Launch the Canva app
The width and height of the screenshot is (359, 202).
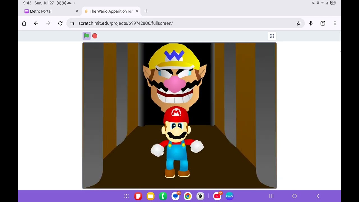coord(230,196)
